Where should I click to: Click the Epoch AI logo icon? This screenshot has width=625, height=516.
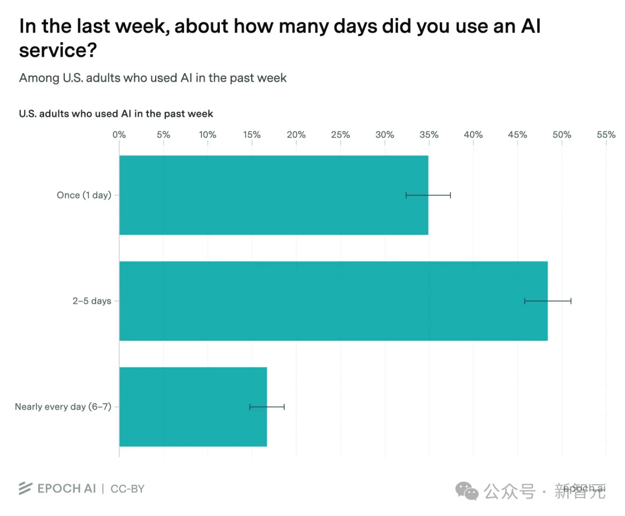pyautogui.click(x=25, y=488)
